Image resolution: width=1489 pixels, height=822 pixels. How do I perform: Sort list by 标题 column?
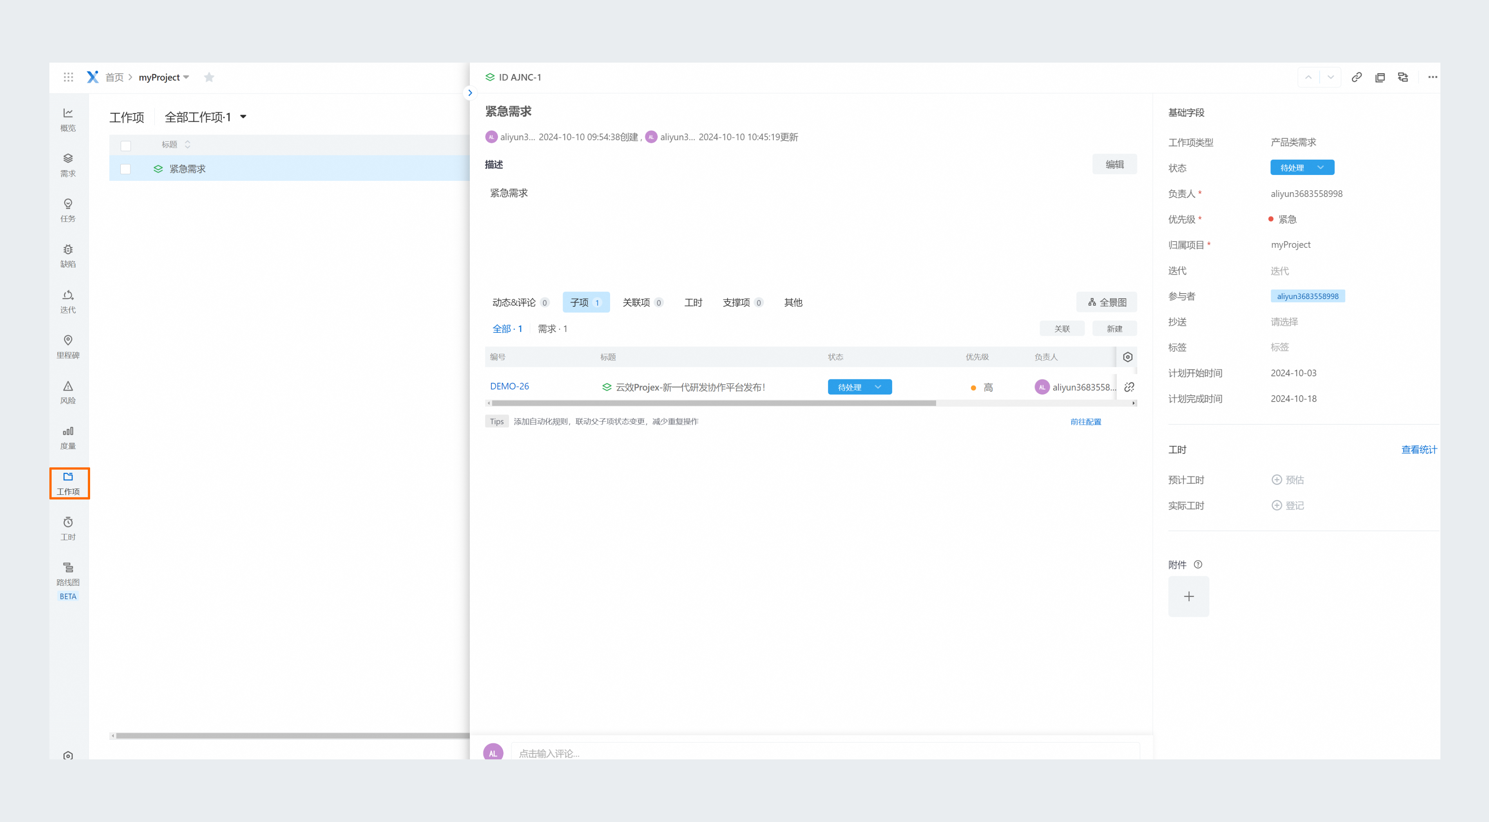point(187,144)
